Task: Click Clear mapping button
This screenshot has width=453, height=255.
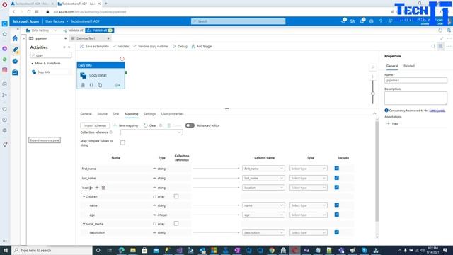Action: [x=150, y=125]
